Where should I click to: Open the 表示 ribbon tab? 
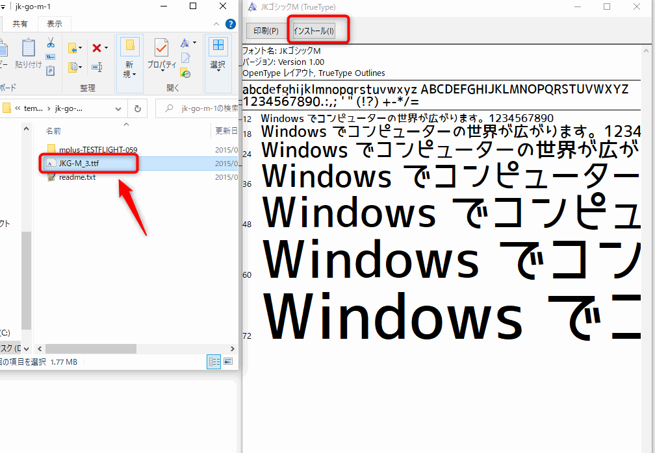click(55, 24)
